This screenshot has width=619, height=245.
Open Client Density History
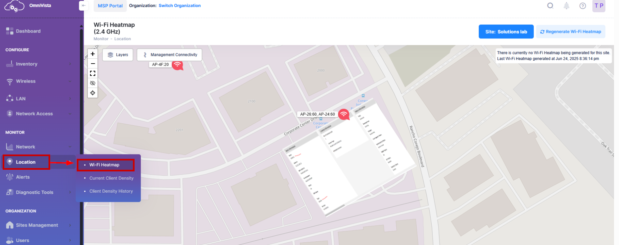coord(111,191)
